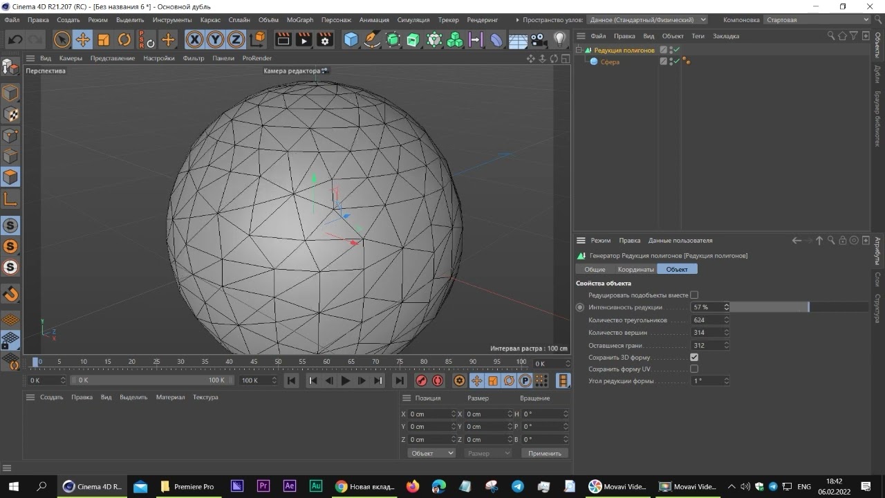
Task: Enable Snap magnet icon
Action: (x=10, y=295)
